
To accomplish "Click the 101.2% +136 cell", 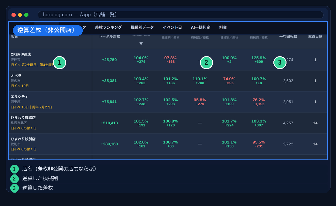I will click(170, 81).
